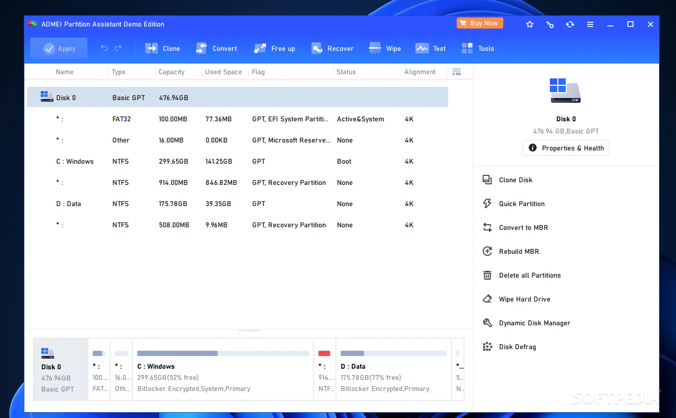Open the Test toolbar menu
This screenshot has width=676, height=418.
click(431, 48)
